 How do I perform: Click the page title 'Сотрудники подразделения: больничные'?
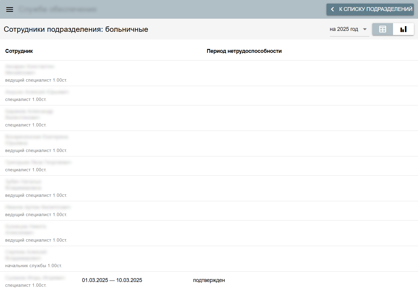pos(76,29)
